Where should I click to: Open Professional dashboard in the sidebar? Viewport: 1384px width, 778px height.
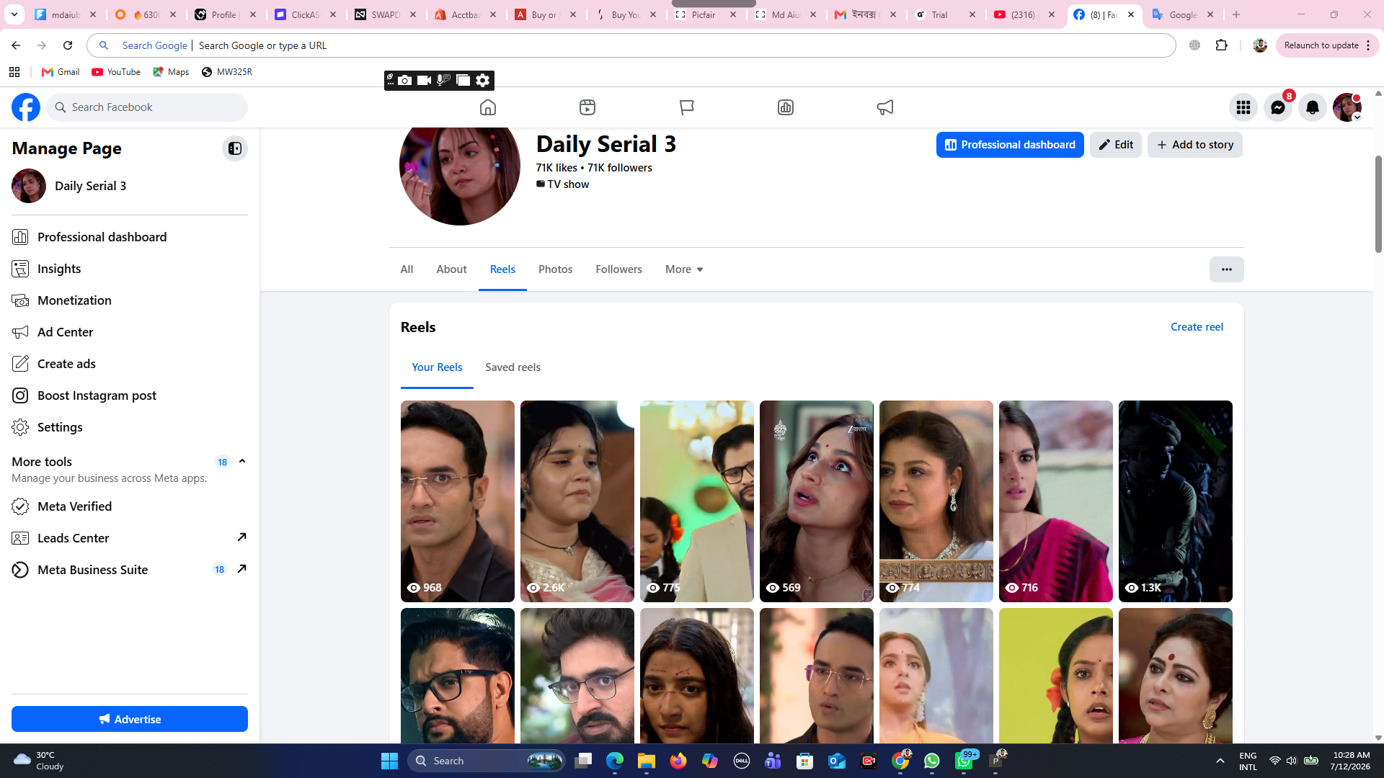point(130,237)
